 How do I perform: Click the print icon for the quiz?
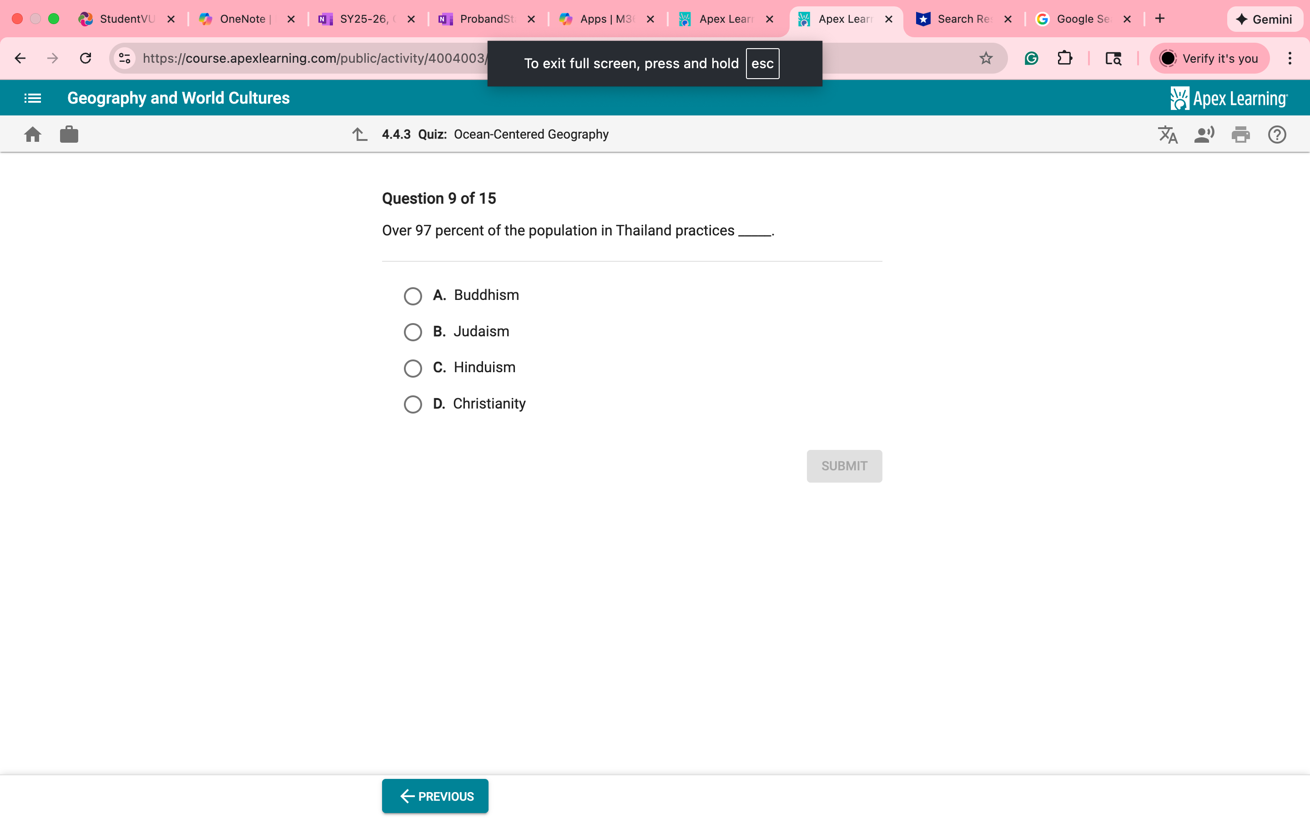(x=1241, y=134)
